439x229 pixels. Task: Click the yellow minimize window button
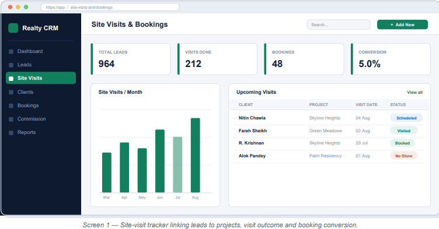coord(18,7)
